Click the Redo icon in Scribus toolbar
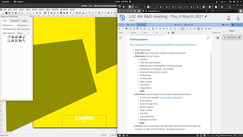 click(x=30, y=13)
